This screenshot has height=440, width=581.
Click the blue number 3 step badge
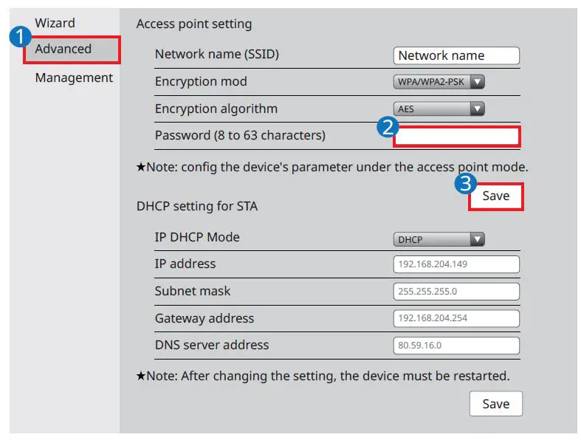pyautogui.click(x=464, y=184)
